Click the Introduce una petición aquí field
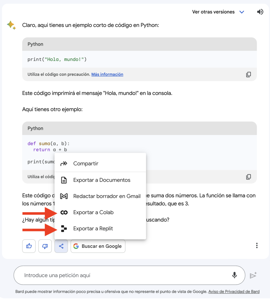This screenshot has height=300, width=270. point(123,275)
